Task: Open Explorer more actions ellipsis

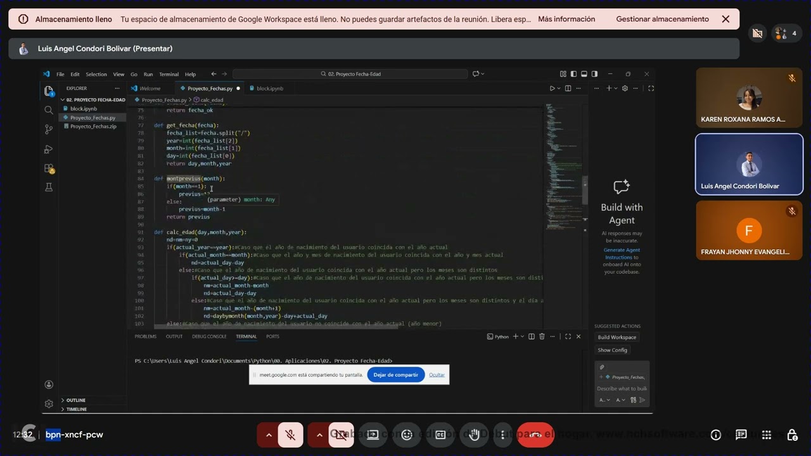Action: click(x=117, y=88)
